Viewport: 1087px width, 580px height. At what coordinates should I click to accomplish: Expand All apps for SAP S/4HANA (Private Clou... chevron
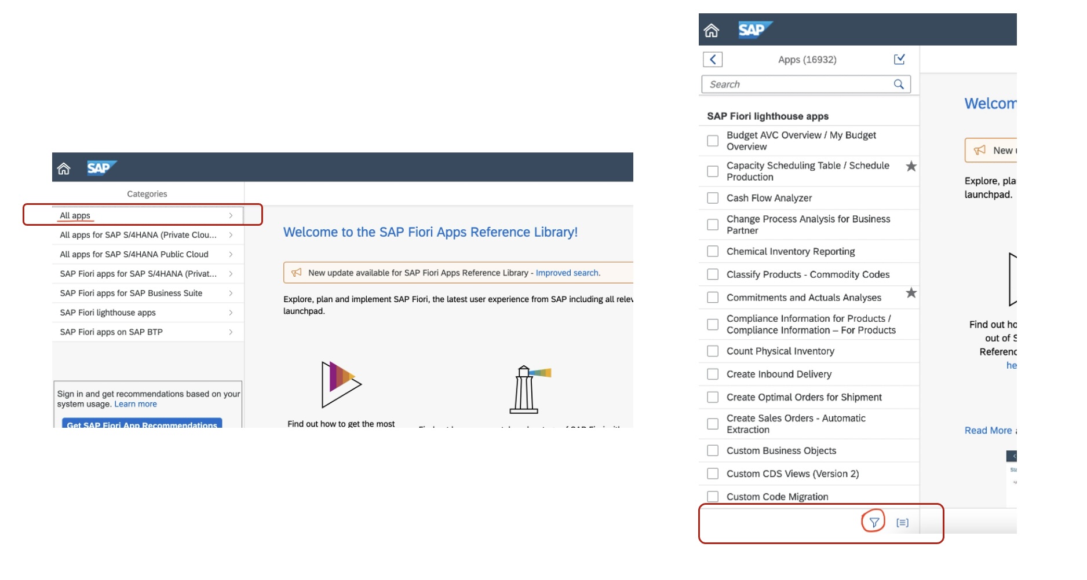[231, 235]
